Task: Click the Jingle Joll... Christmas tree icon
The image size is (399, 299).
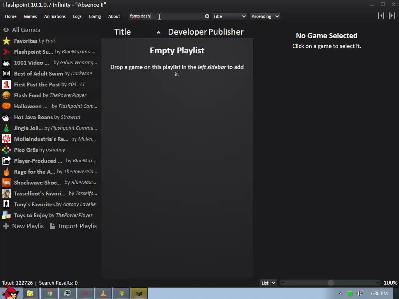Action: pyautogui.click(x=6, y=128)
